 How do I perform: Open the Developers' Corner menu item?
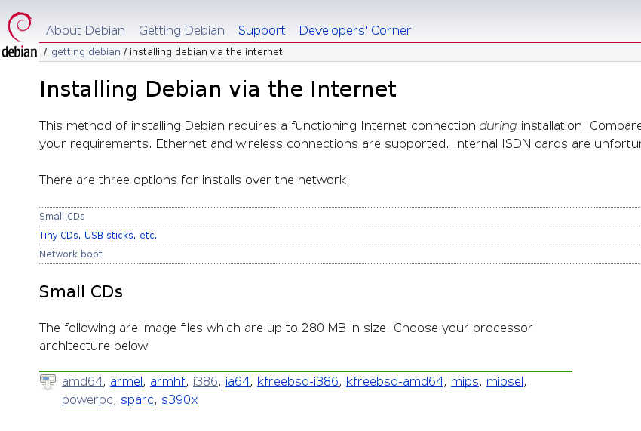pos(355,30)
